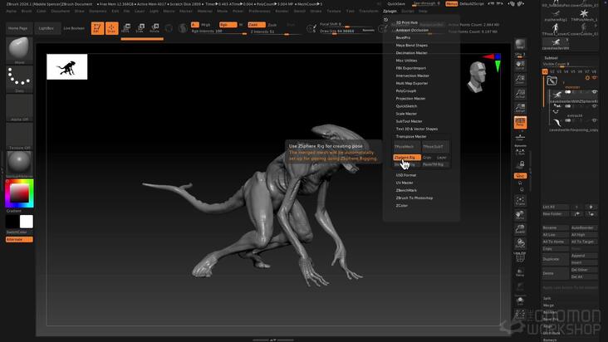Click the AAHalf icon

520,108
